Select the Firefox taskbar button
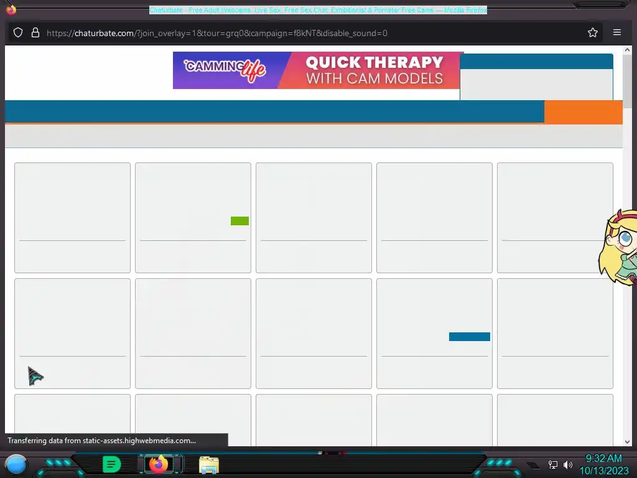637x478 pixels. click(x=159, y=464)
